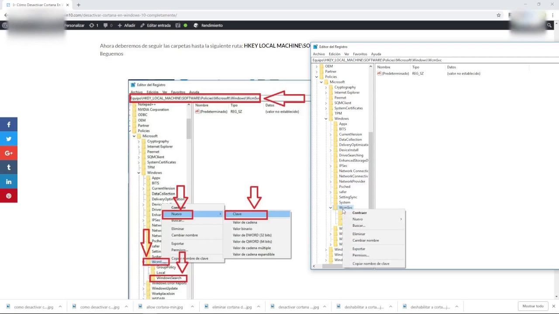The width and height of the screenshot is (559, 314).
Task: Open chevron menu for desactivar cortana download
Action: point(324,307)
